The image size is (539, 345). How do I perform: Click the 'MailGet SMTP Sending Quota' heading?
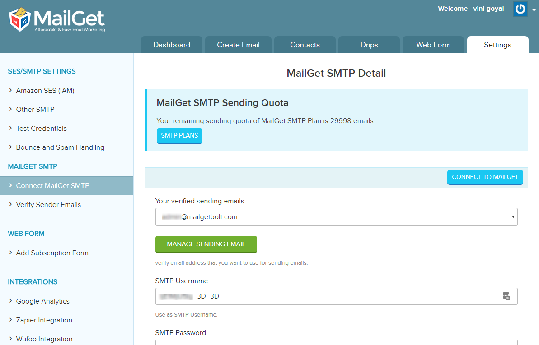point(222,103)
